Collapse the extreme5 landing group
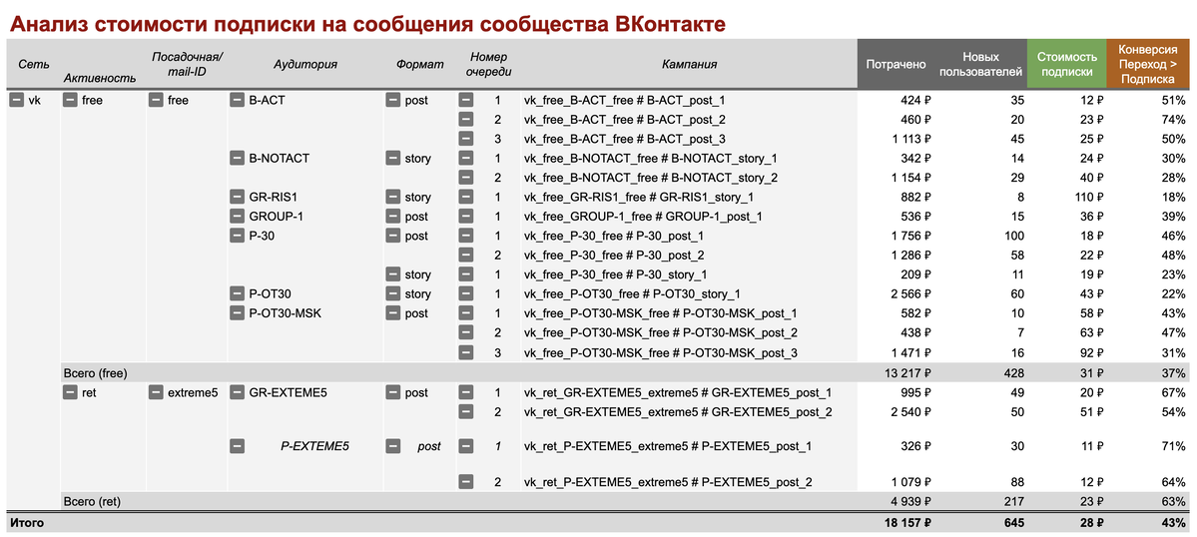 (x=156, y=393)
